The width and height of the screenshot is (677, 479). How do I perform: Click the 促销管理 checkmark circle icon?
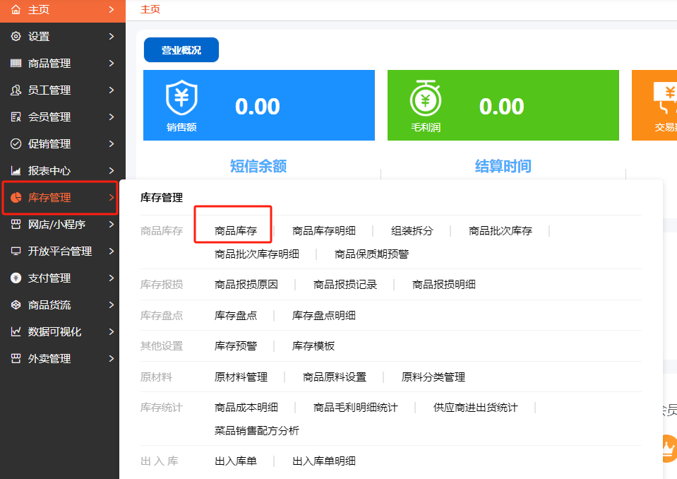point(16,144)
